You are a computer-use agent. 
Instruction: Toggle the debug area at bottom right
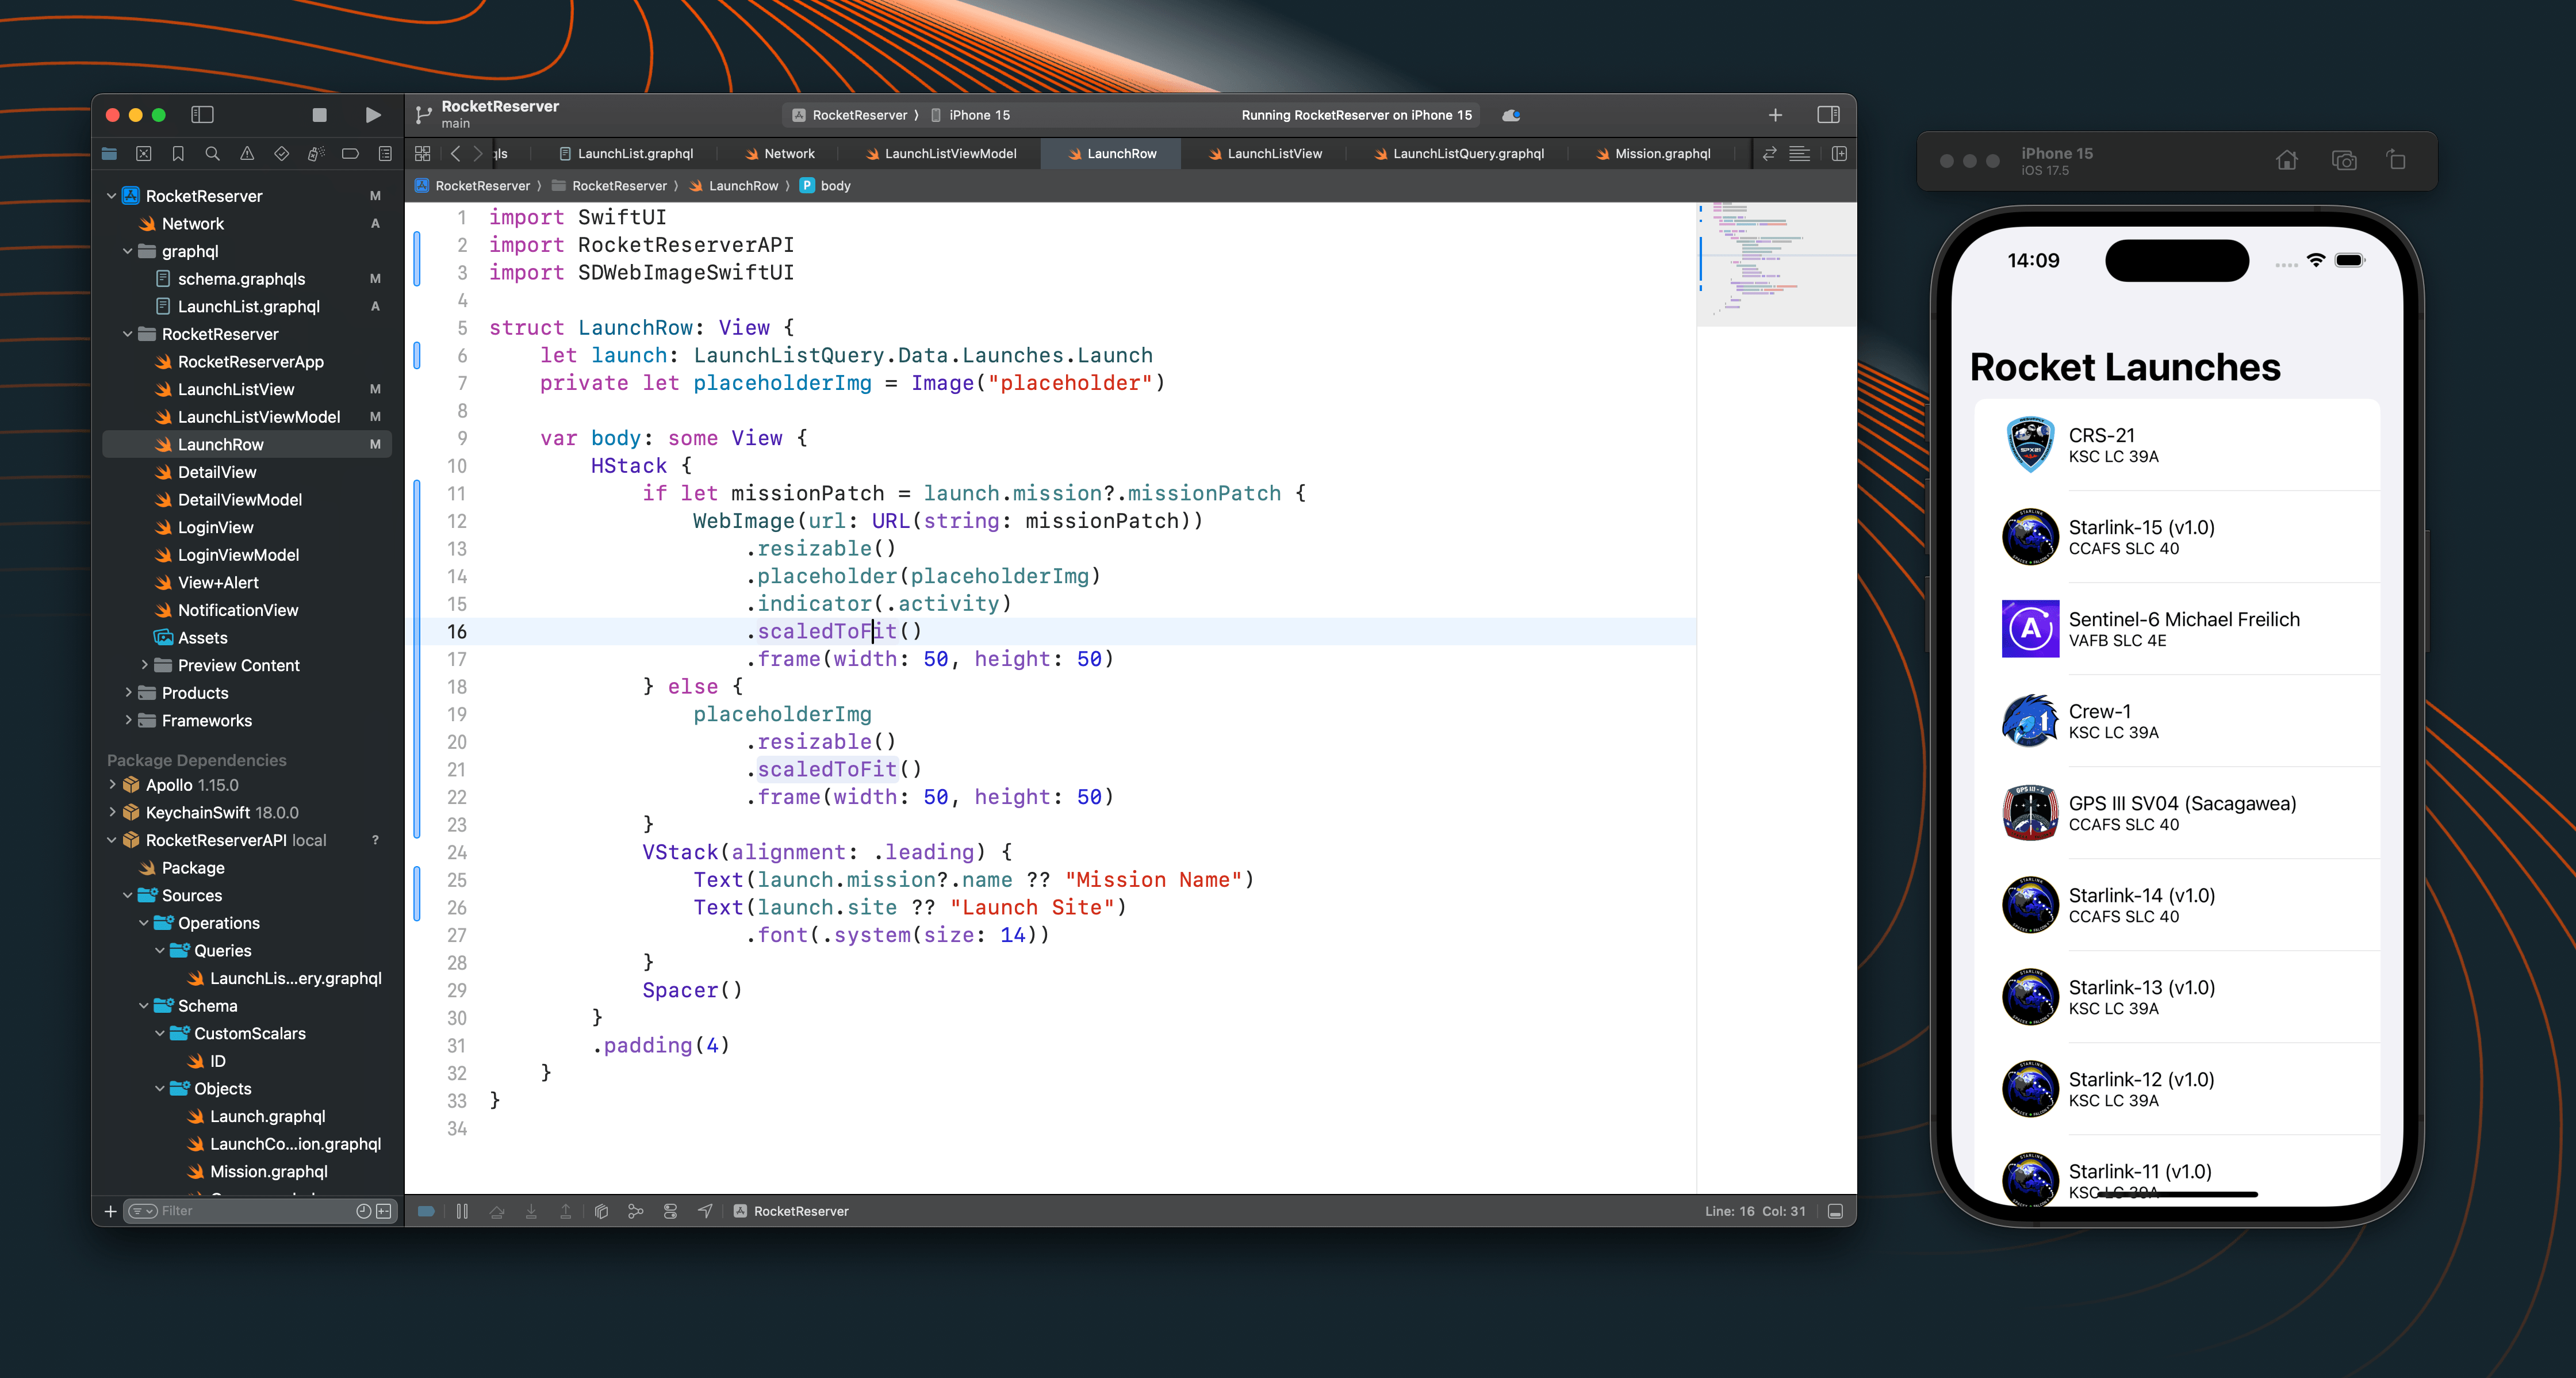(x=1835, y=1211)
